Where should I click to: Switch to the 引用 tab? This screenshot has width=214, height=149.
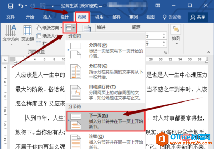(x=99, y=17)
